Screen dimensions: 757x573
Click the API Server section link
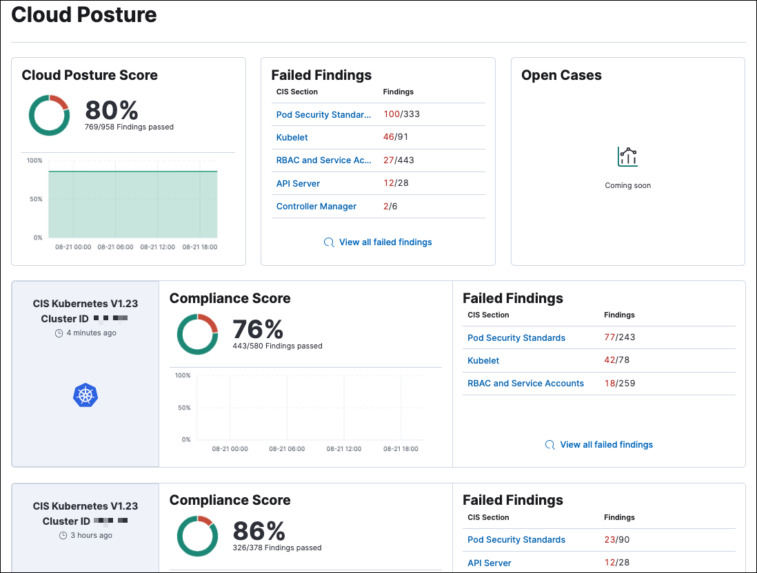pyautogui.click(x=298, y=183)
